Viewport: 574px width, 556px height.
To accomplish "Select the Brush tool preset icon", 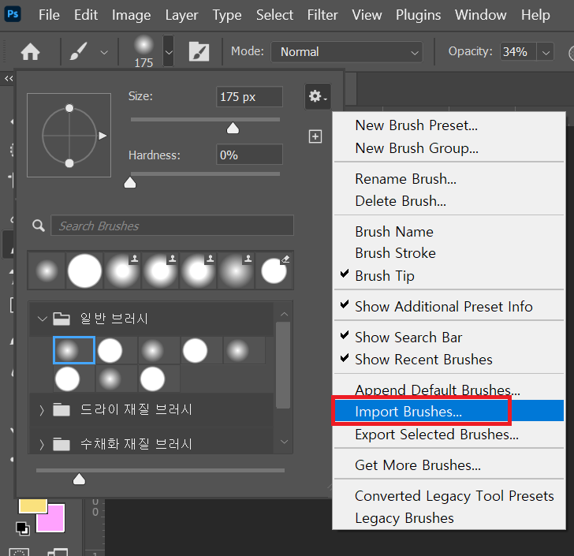I will 78,51.
